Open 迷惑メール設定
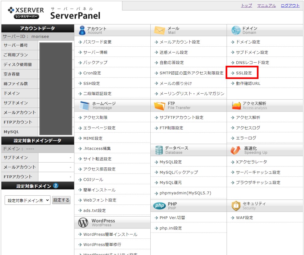Screen dimensions: 304x255 point(174,52)
